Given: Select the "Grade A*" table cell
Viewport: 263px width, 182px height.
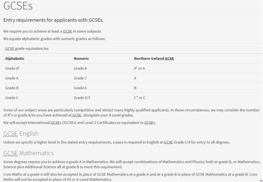Looking at the screenshot, I should click(x=12, y=68).
